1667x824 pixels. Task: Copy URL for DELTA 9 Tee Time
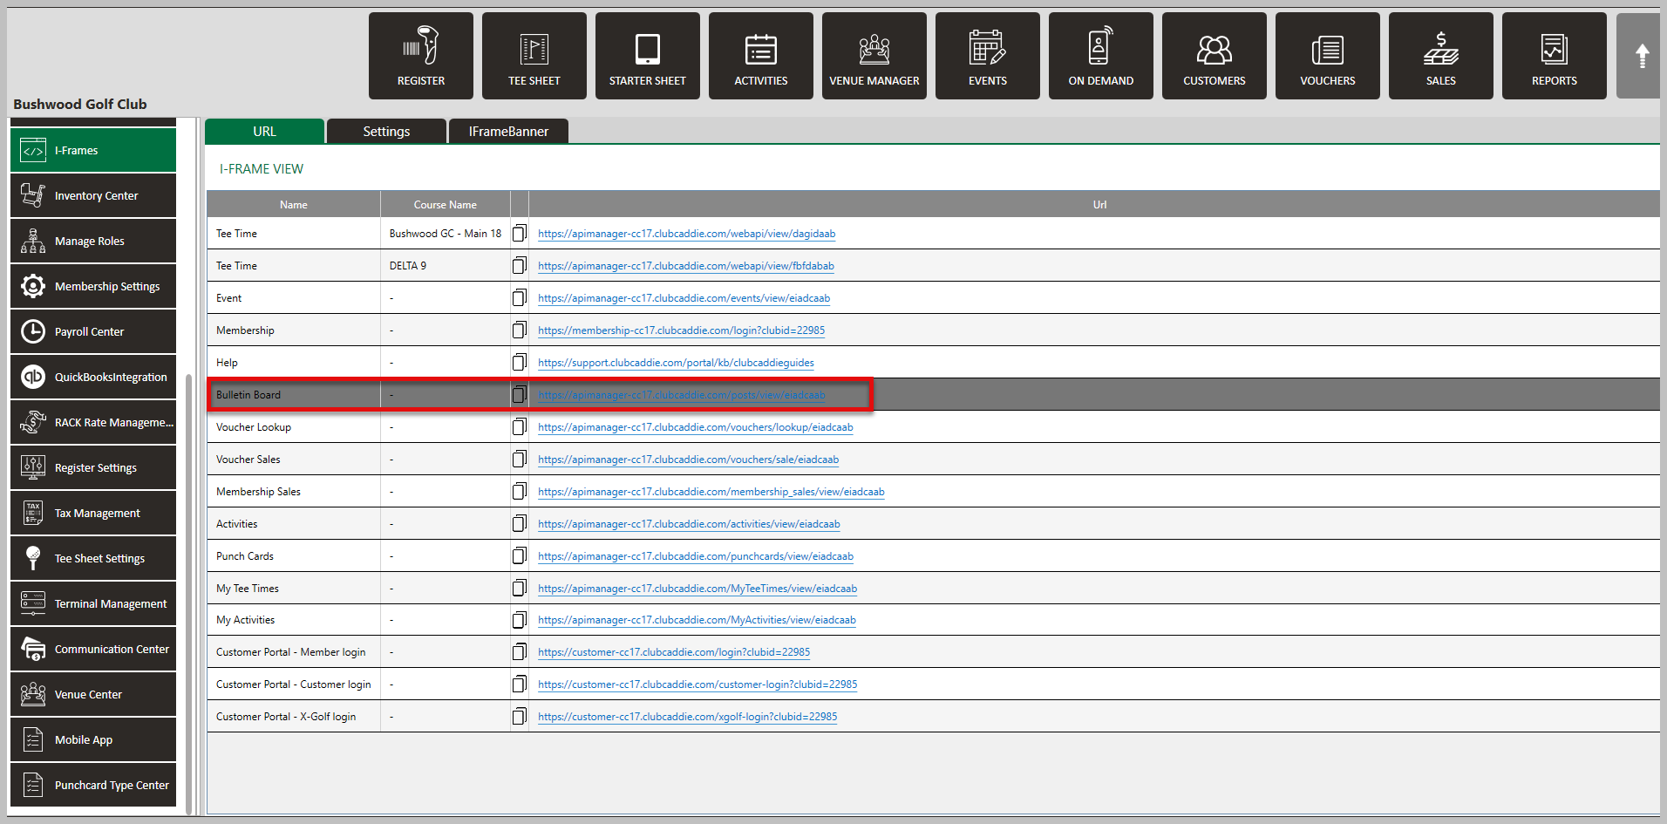(519, 265)
